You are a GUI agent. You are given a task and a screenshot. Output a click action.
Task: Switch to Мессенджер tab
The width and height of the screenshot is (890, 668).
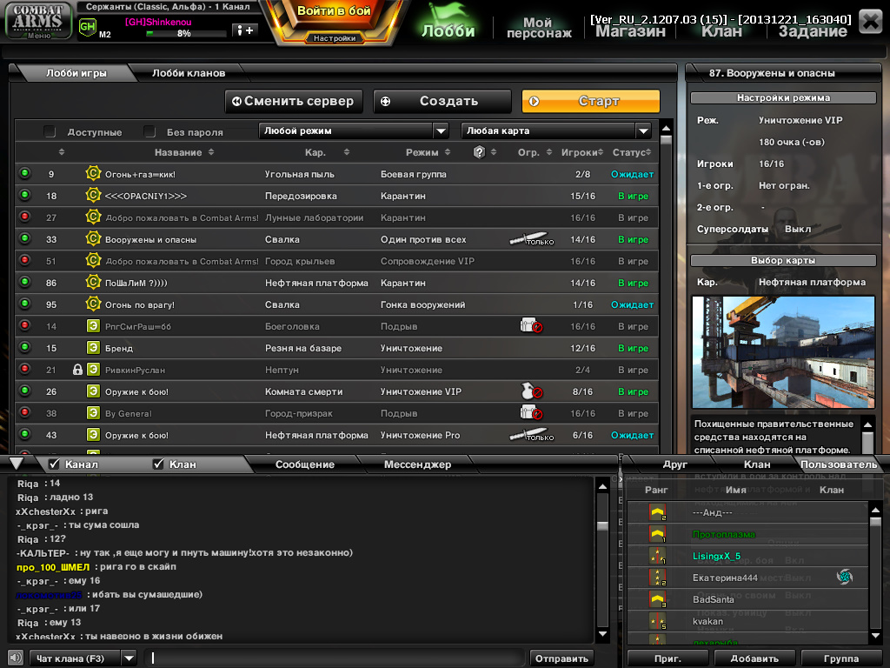(417, 464)
